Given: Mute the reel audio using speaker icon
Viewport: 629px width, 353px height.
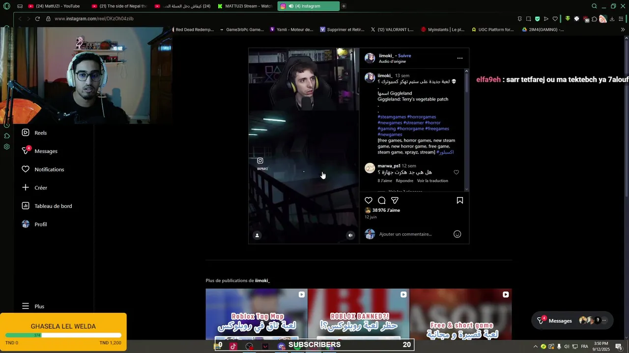Looking at the screenshot, I should click(x=350, y=235).
